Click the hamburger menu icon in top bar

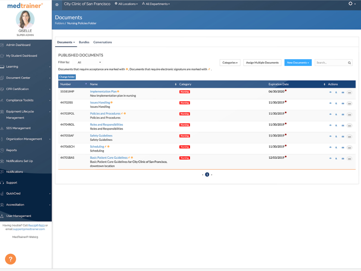57,4
